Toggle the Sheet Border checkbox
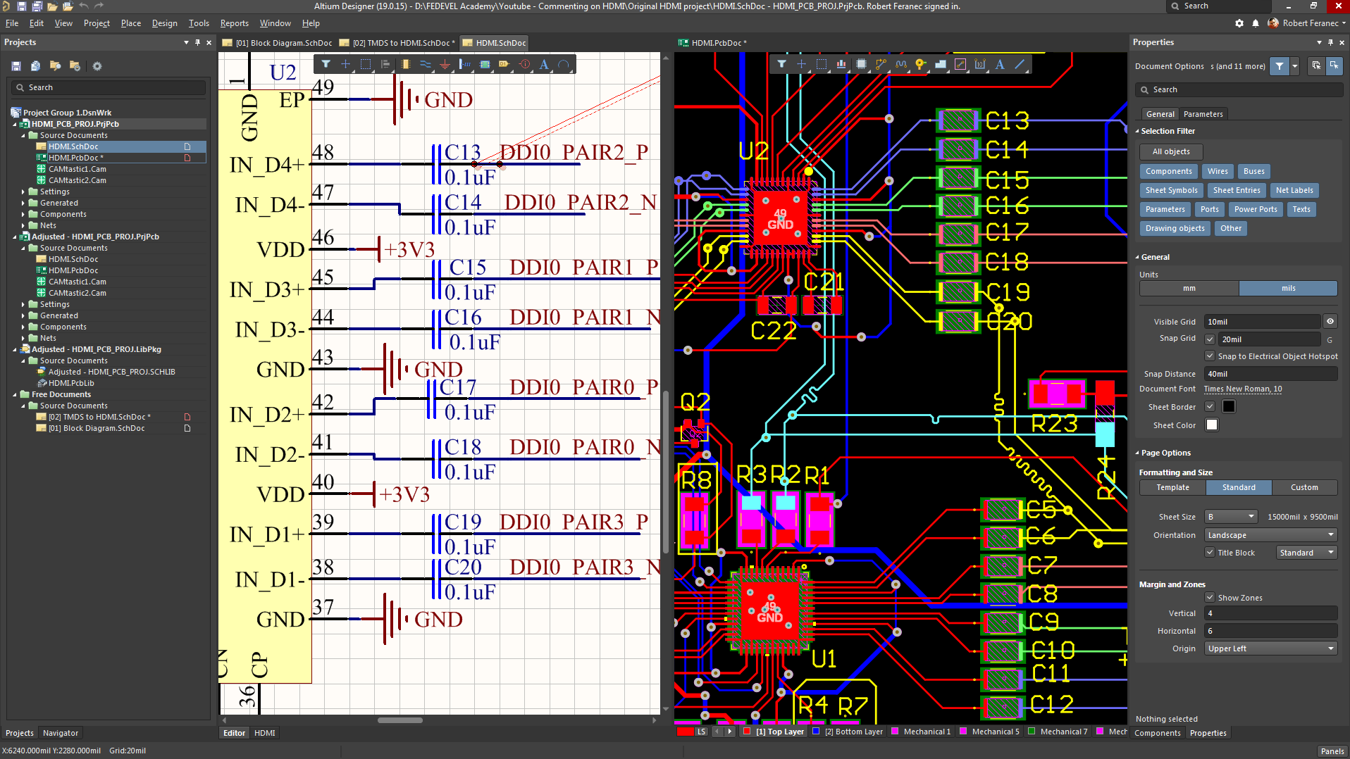 pos(1210,407)
